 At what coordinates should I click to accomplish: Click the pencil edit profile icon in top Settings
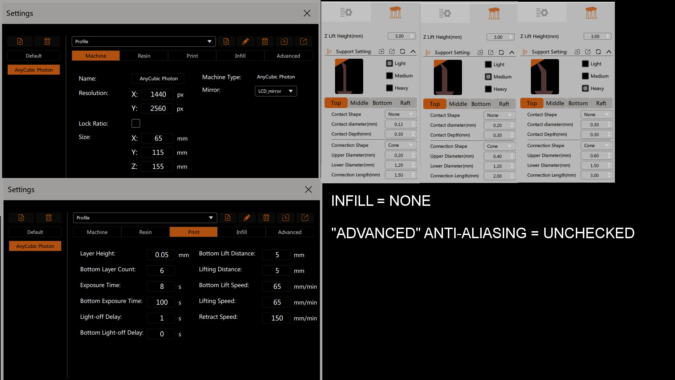245,42
